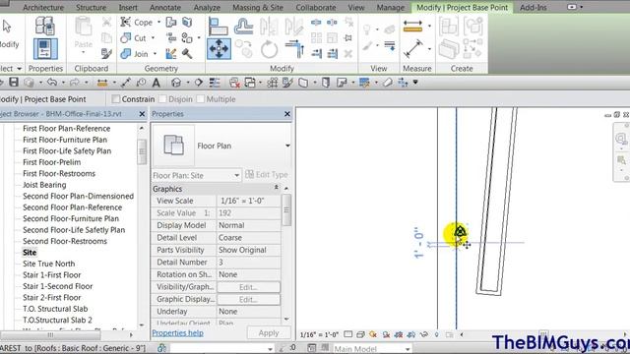Collapse the Graphics section in Properties
The image size is (630, 354).
276,188
